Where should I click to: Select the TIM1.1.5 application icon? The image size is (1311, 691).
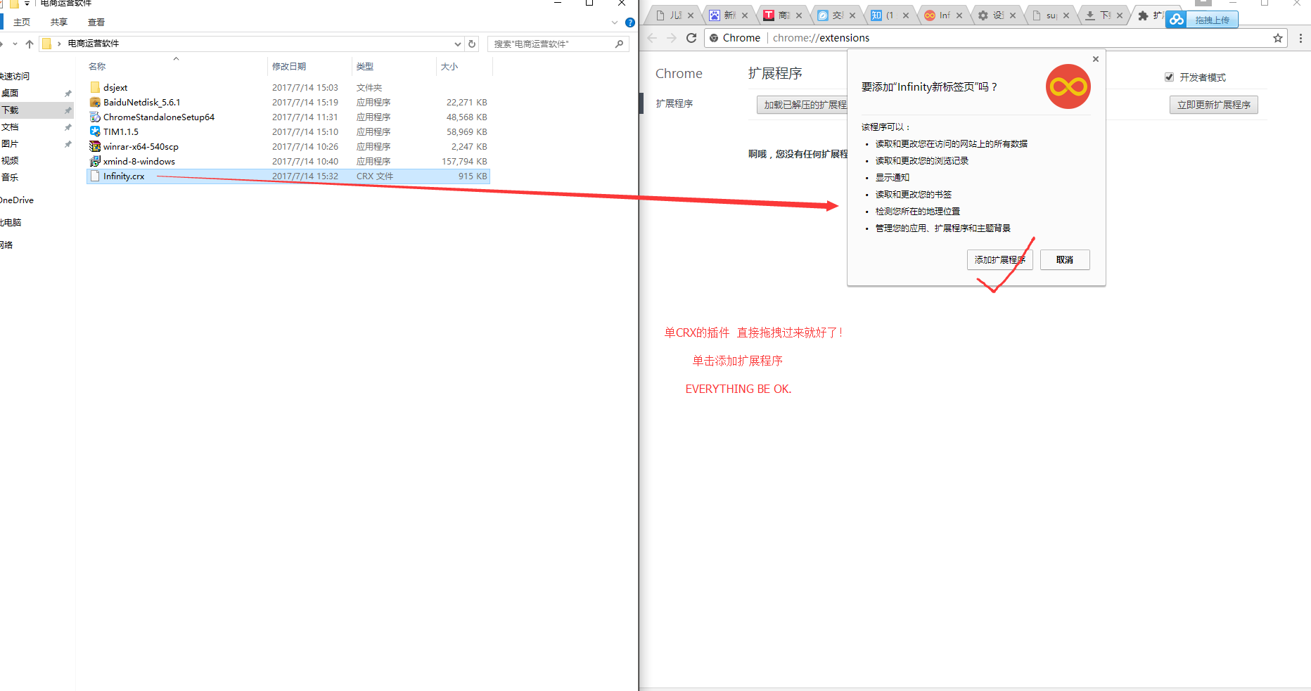(x=95, y=131)
